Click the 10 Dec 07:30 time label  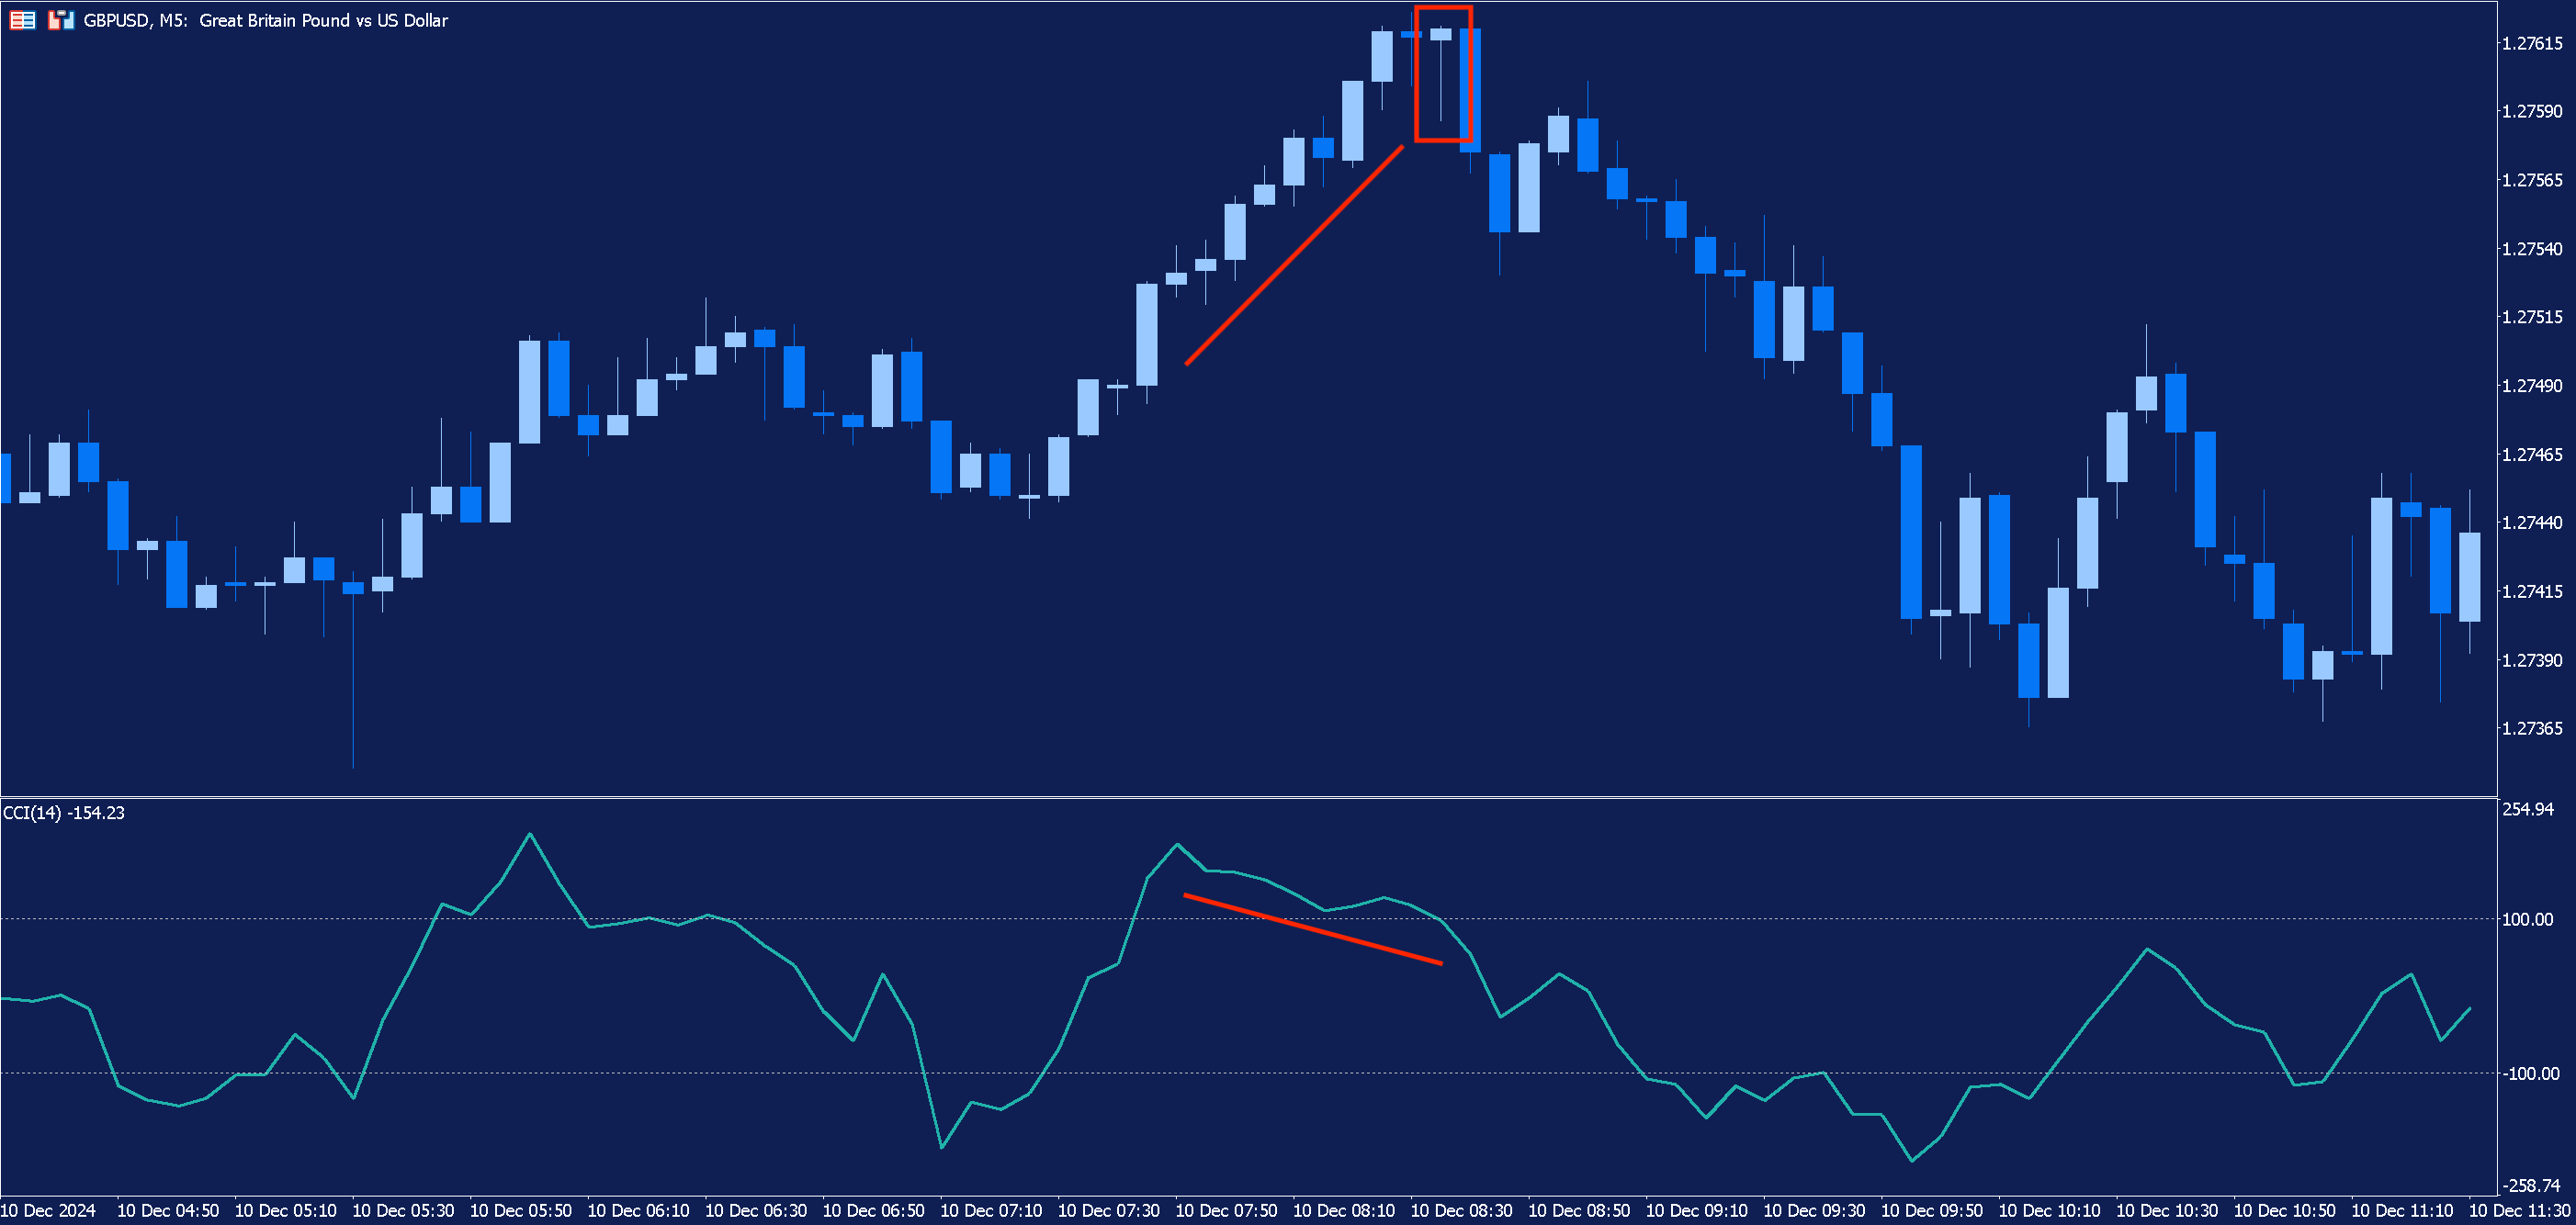click(x=1109, y=1211)
